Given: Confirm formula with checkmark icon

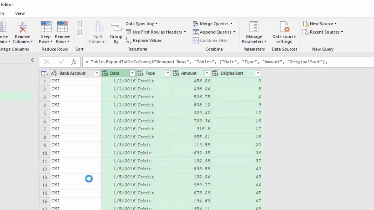Looking at the screenshot, I should (x=61, y=62).
